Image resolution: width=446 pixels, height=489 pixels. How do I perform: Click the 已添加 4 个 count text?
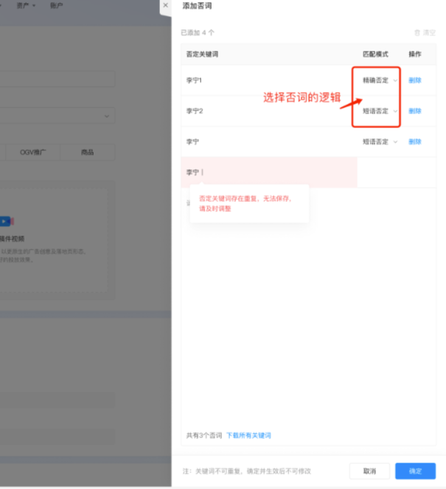coord(198,32)
